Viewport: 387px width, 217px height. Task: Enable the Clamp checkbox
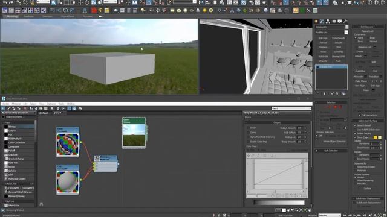point(248,133)
